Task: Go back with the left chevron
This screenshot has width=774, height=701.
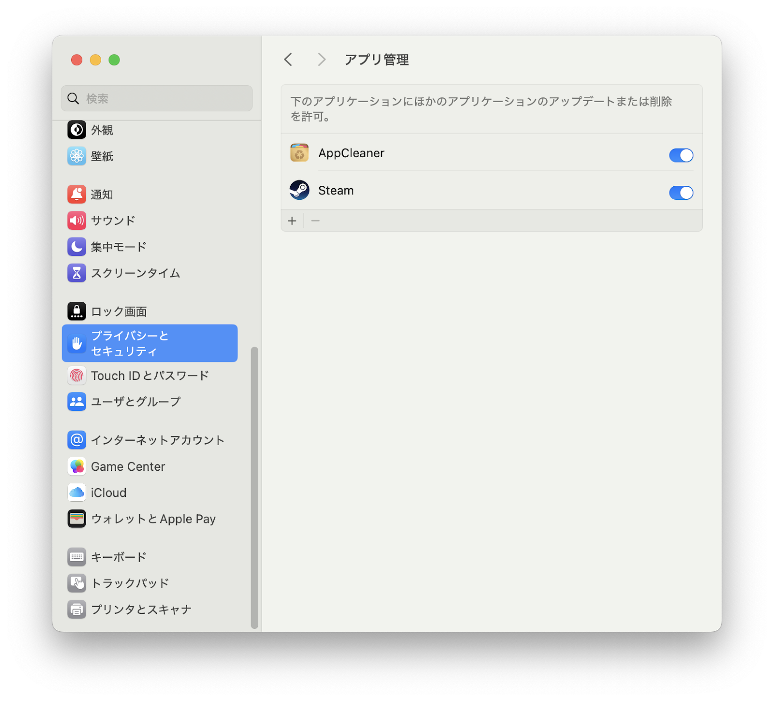Action: click(288, 60)
